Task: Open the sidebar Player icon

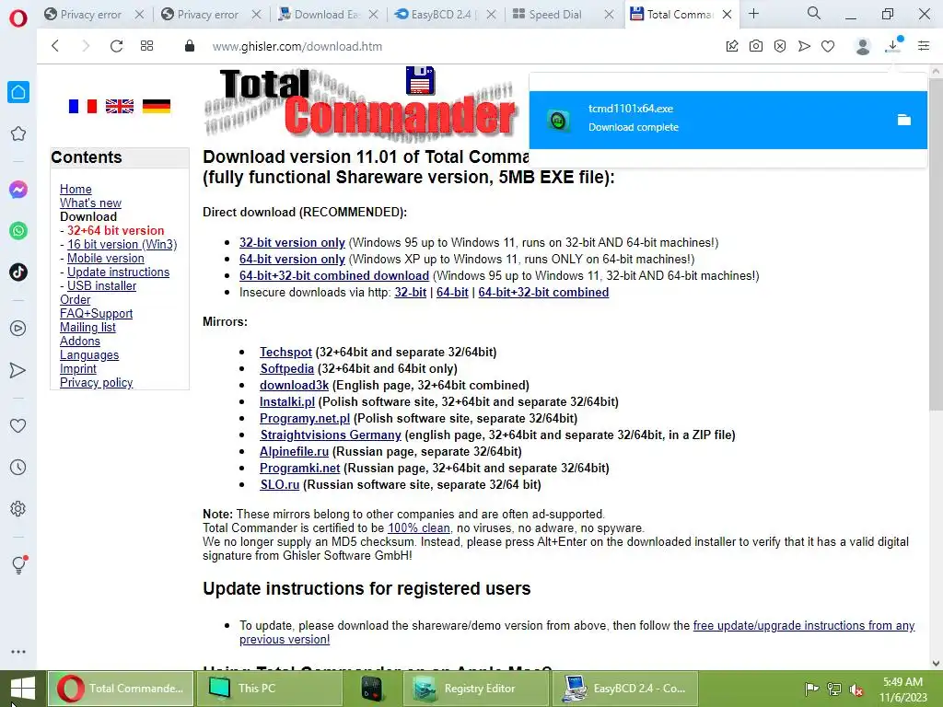Action: coord(18,329)
